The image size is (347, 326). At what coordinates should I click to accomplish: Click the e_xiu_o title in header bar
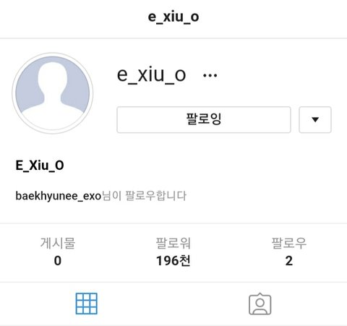tap(173, 17)
